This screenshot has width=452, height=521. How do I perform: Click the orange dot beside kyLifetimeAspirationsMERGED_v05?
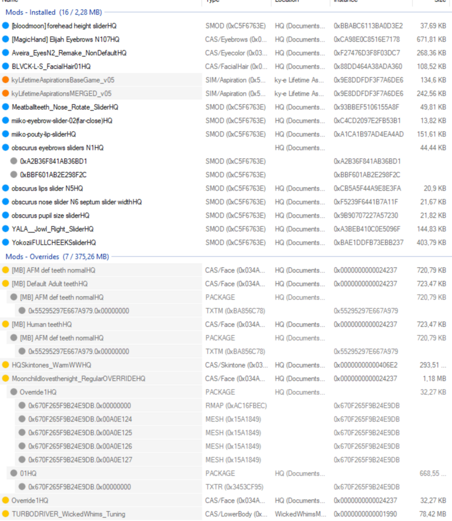(x=5, y=94)
